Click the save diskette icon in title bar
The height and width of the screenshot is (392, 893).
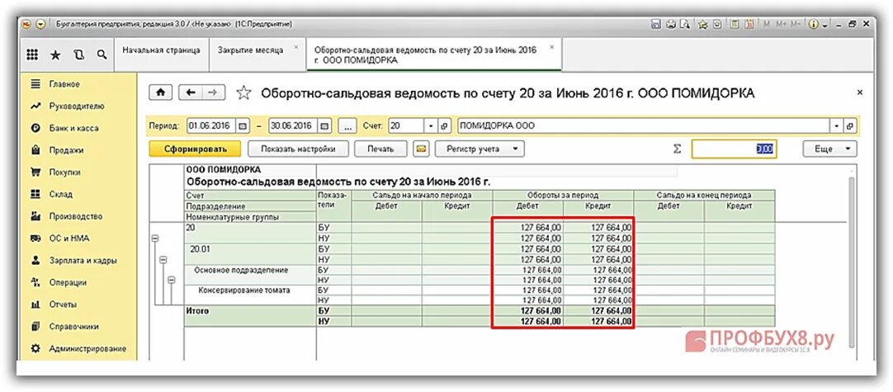coord(655,24)
